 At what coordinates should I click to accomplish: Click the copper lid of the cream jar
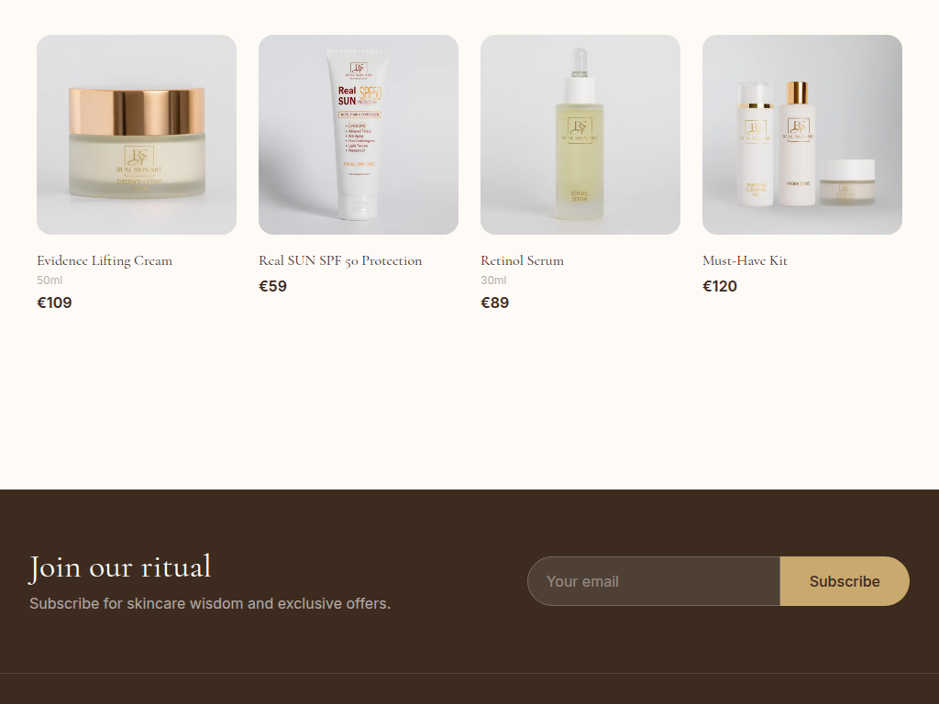pyautogui.click(x=137, y=111)
